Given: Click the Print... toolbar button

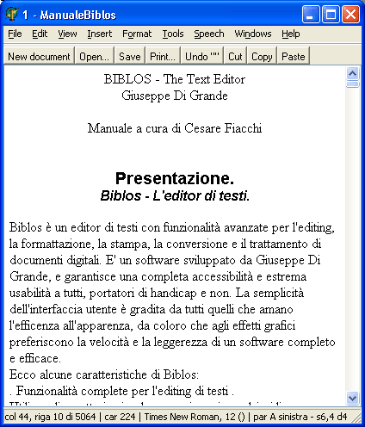Looking at the screenshot, I should (163, 56).
